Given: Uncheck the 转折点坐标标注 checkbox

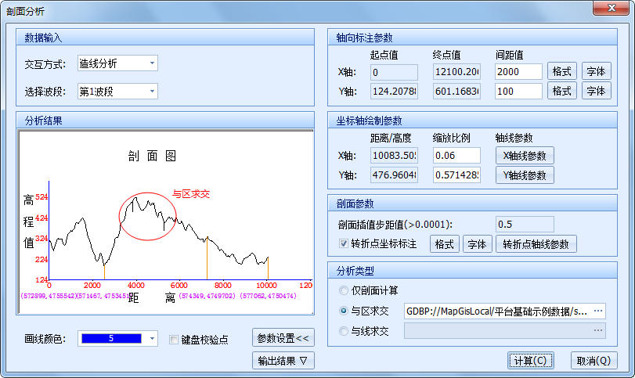Looking at the screenshot, I should point(344,244).
